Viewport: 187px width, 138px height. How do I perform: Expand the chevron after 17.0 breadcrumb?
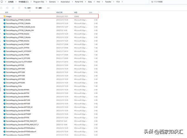(x=122, y=2)
